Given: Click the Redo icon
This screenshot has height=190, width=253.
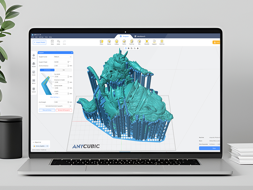Looking at the screenshot, I should [65, 42].
